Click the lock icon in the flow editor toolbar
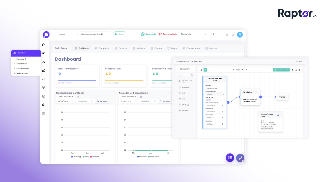323x182 pixels. tap(201, 70)
